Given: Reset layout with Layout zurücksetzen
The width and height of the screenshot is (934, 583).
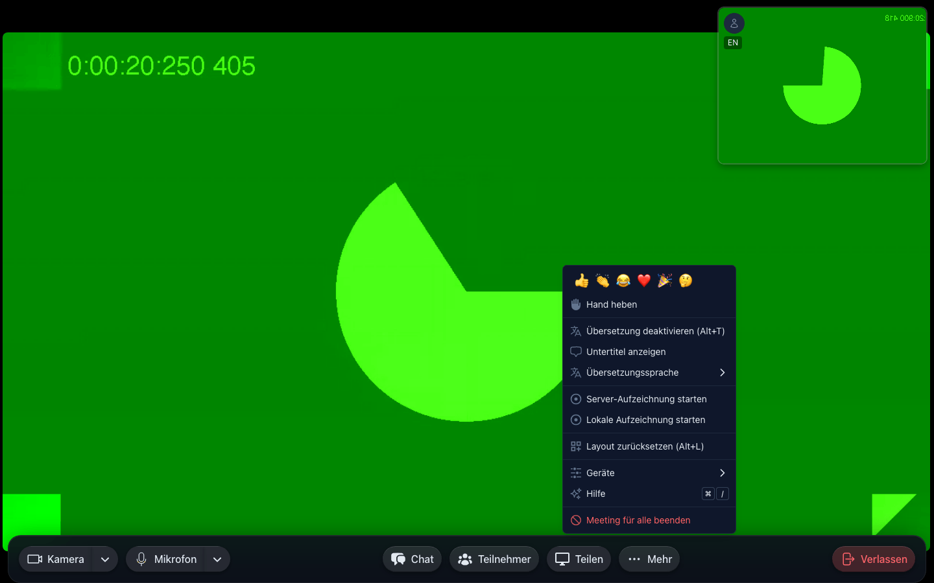Looking at the screenshot, I should click(x=649, y=446).
